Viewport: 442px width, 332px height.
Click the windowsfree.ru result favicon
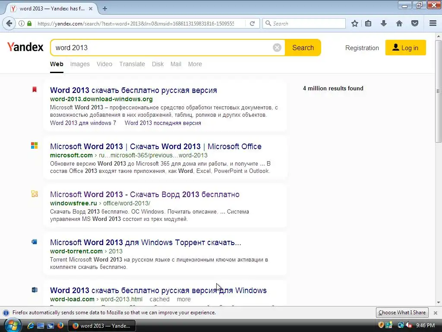[x=35, y=194]
